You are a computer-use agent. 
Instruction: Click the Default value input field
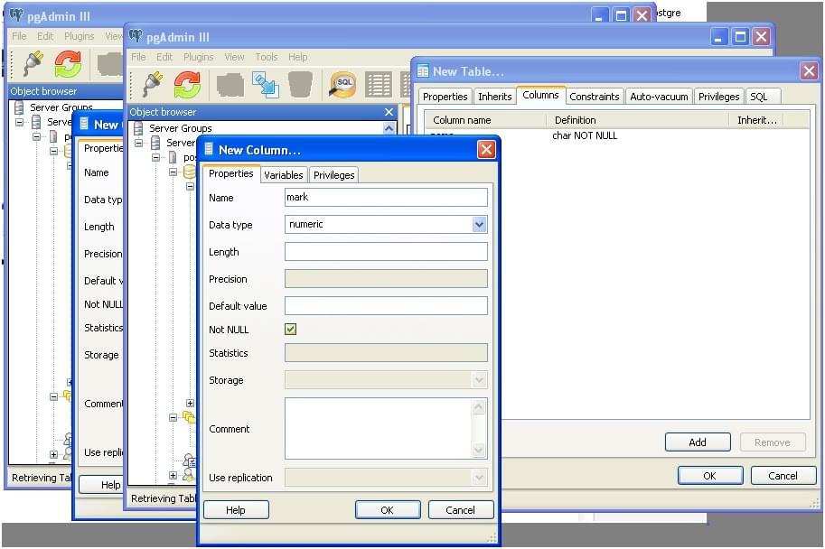point(386,305)
